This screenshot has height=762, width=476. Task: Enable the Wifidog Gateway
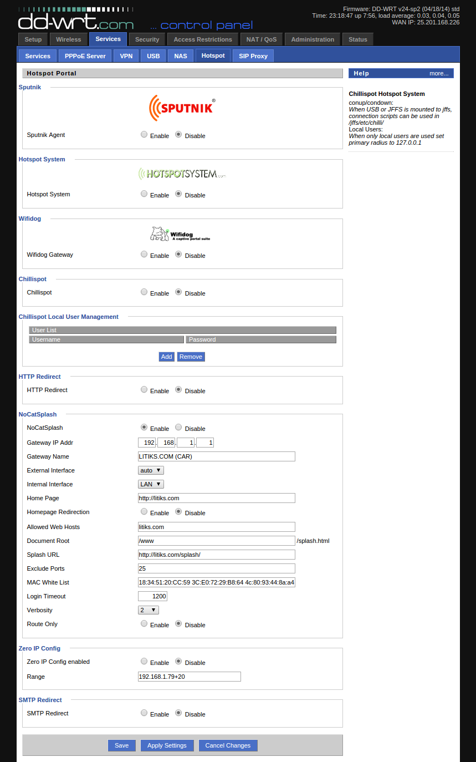[x=144, y=254]
